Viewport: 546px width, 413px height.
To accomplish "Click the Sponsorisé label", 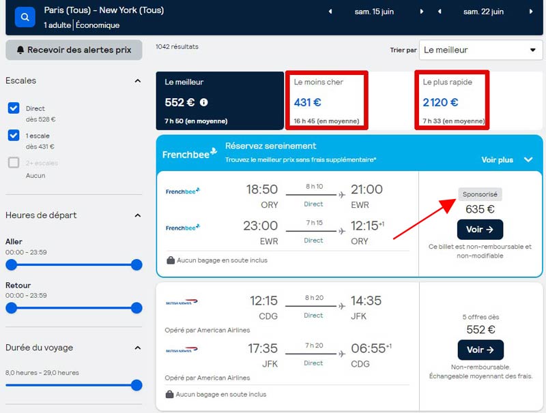I will [x=480, y=194].
